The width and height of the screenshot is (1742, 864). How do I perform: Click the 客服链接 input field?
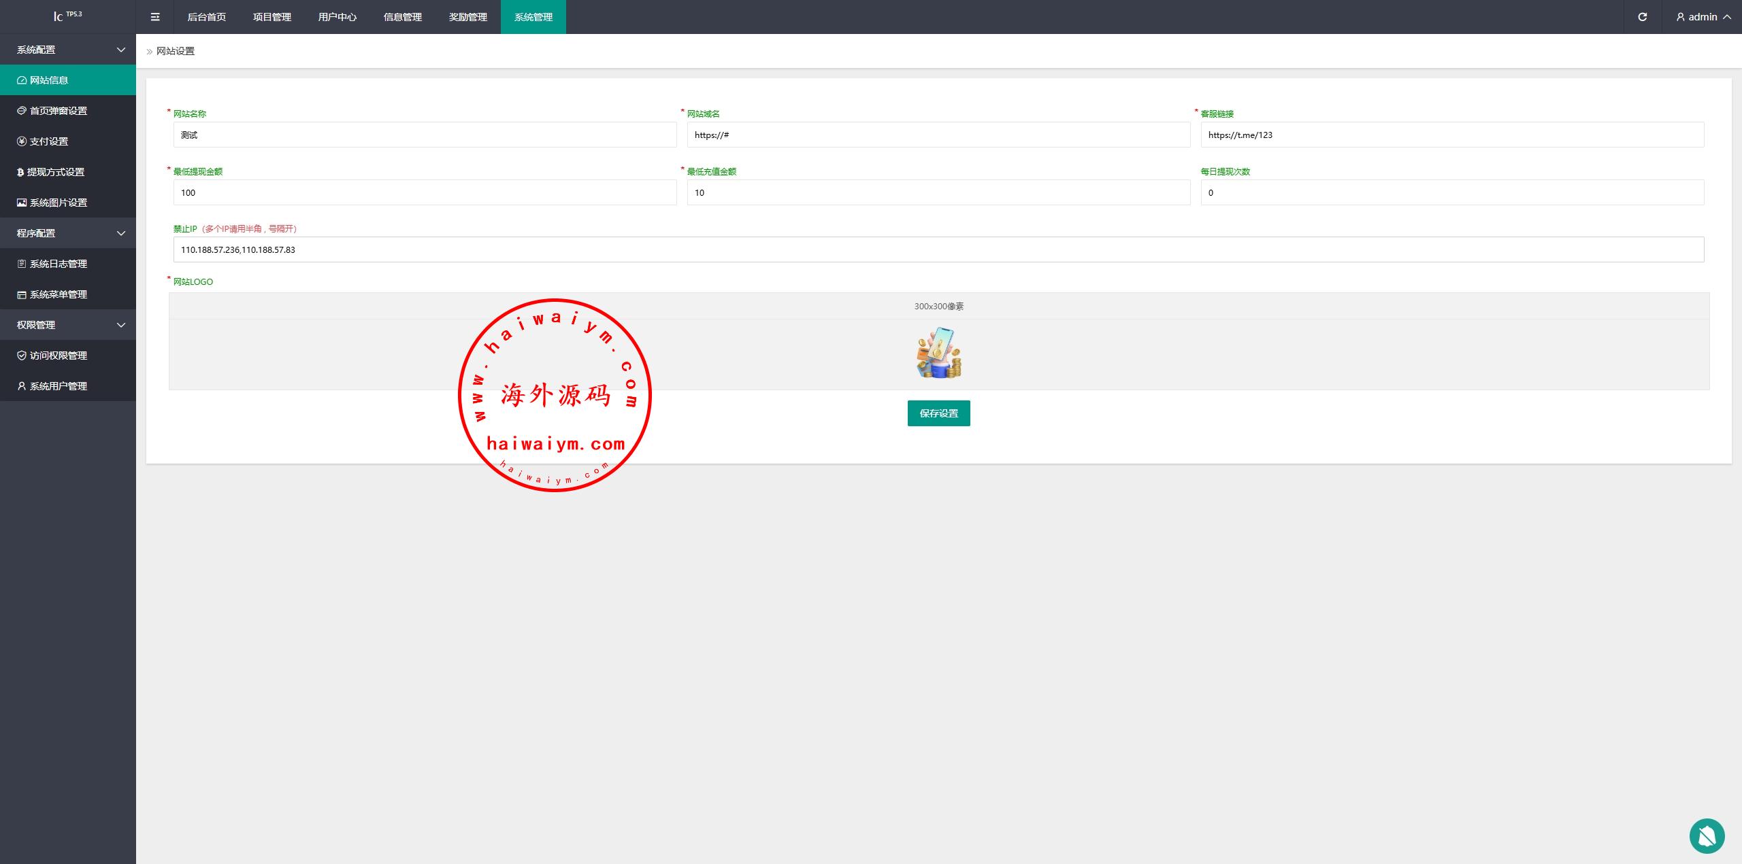coord(1451,135)
